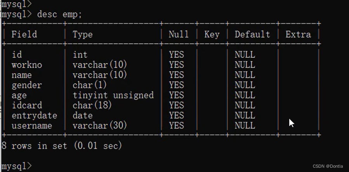Click the 'Null' column header
This screenshot has width=349, height=172.
point(179,34)
